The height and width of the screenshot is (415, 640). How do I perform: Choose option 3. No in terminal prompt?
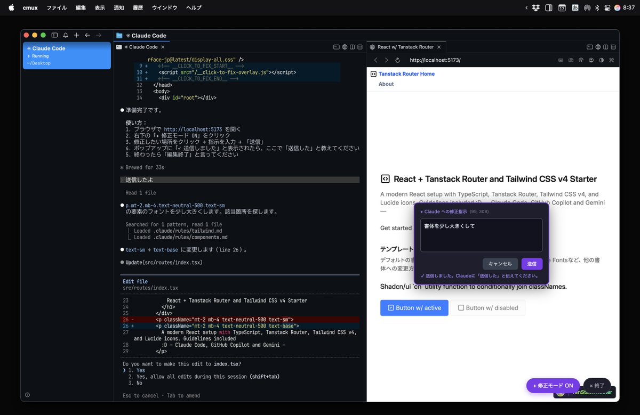135,383
